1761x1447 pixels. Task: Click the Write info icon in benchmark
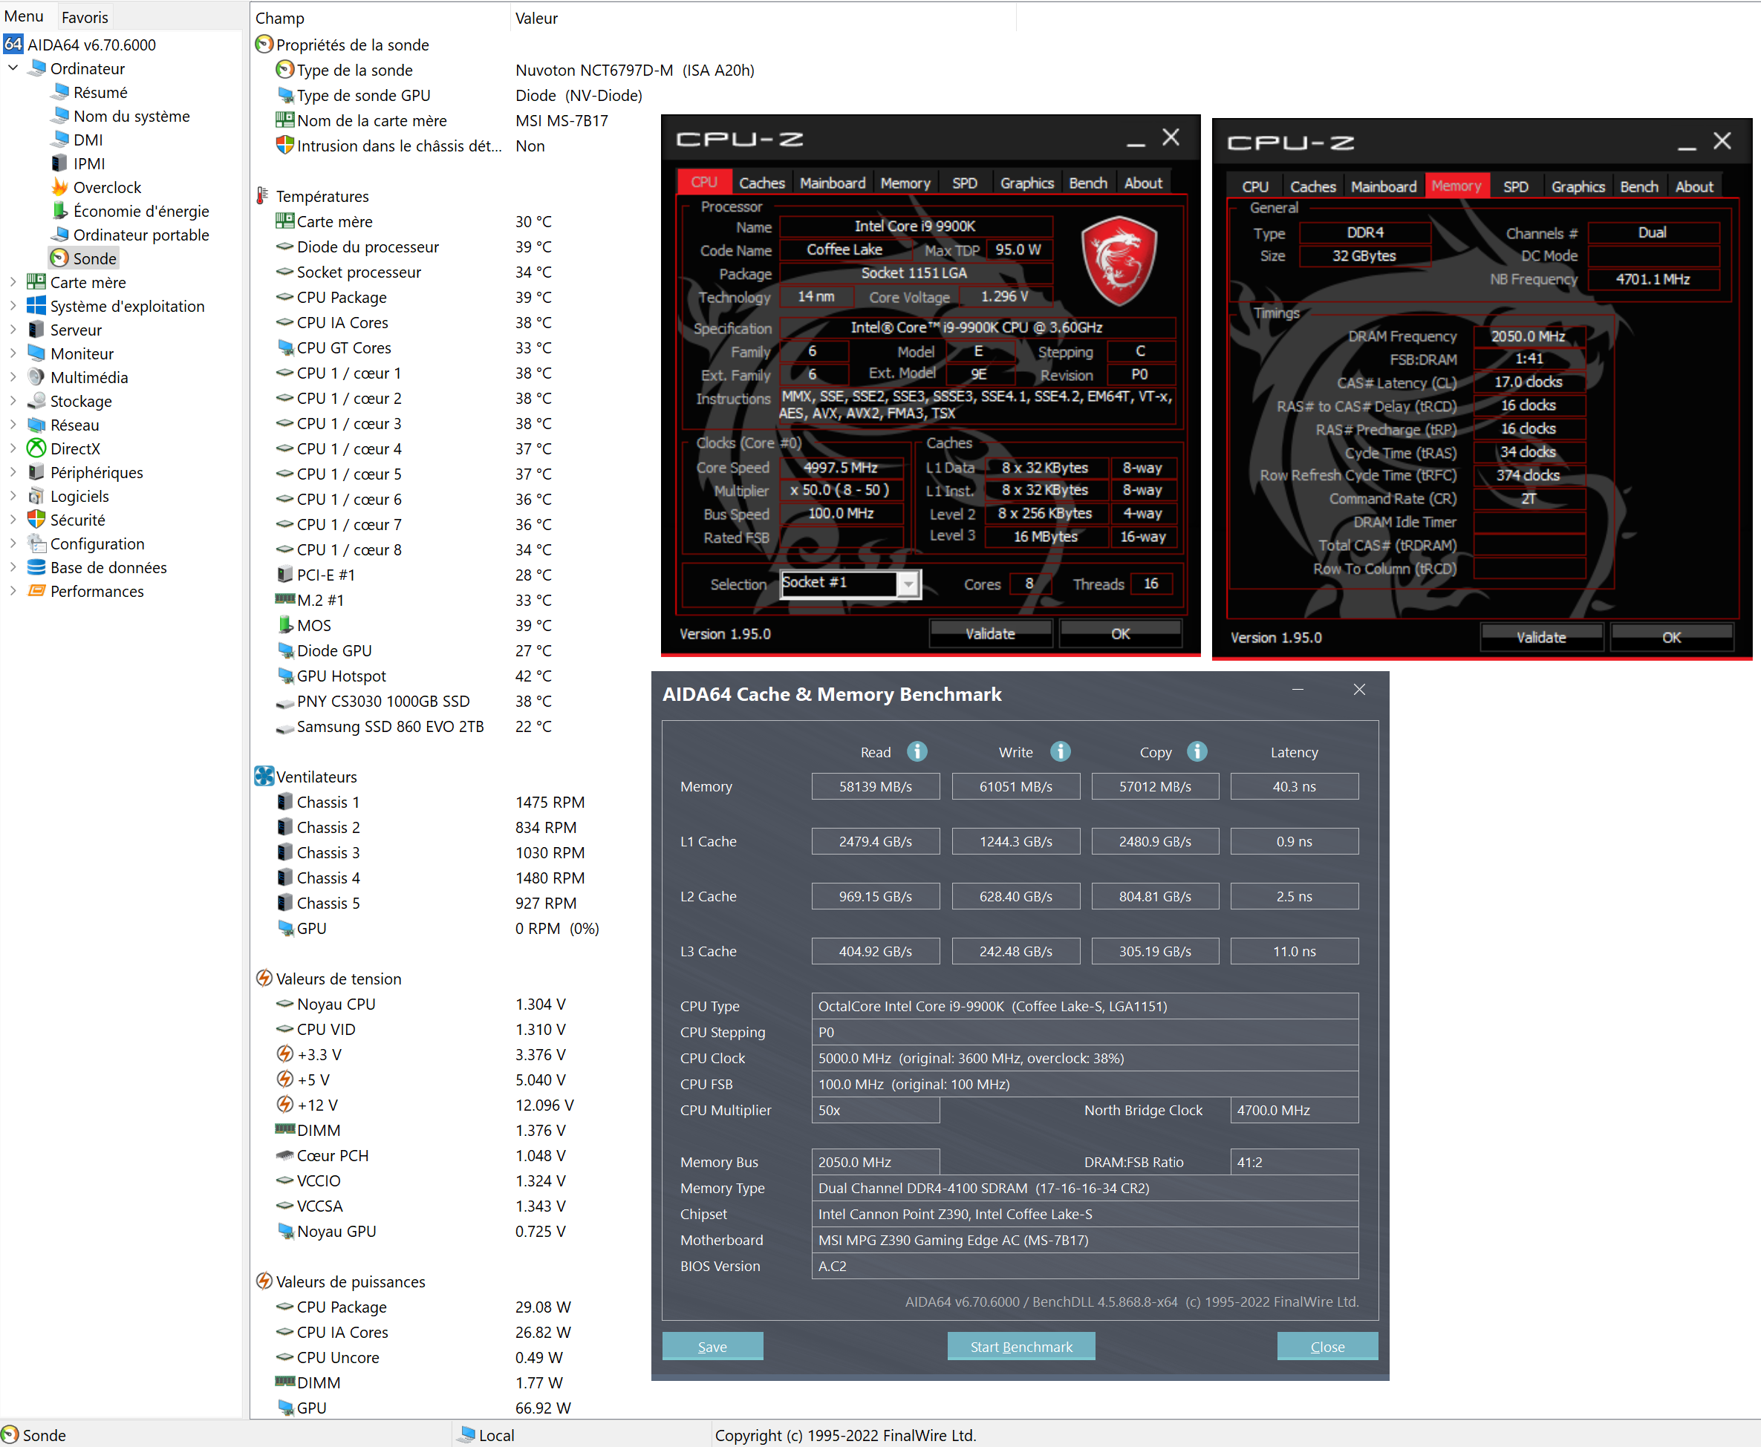tap(1060, 751)
